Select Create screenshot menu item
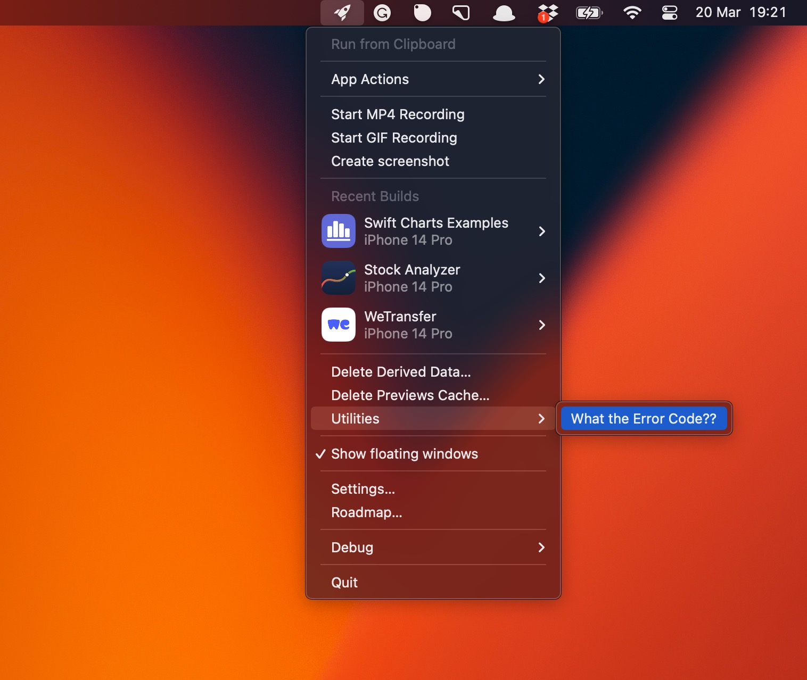This screenshot has height=680, width=807. pyautogui.click(x=390, y=161)
